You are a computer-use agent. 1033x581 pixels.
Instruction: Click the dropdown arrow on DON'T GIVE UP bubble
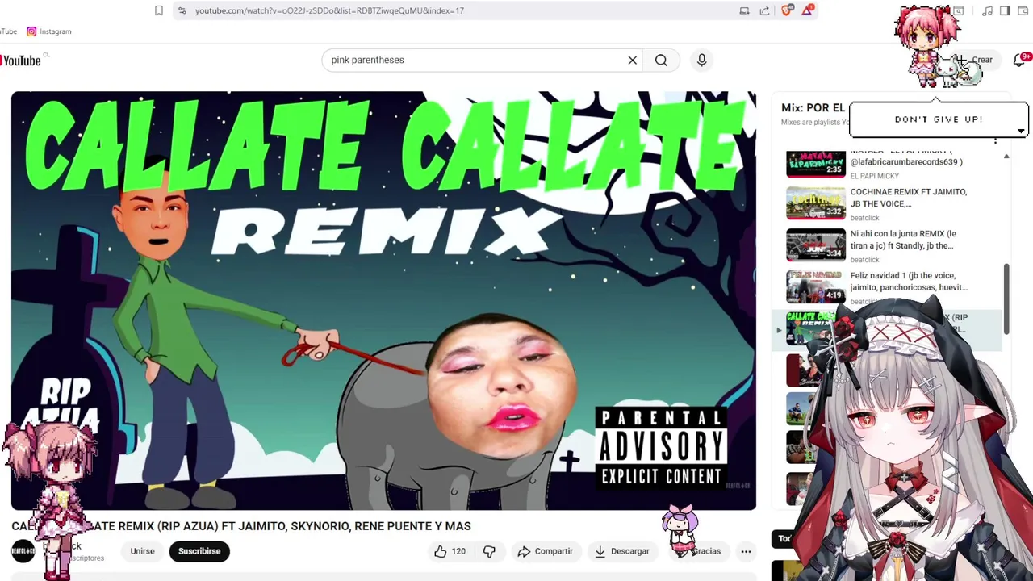coord(1021,131)
